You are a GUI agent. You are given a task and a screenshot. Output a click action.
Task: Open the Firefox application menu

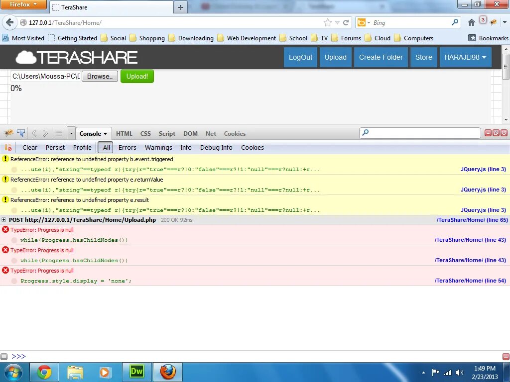point(23,4)
